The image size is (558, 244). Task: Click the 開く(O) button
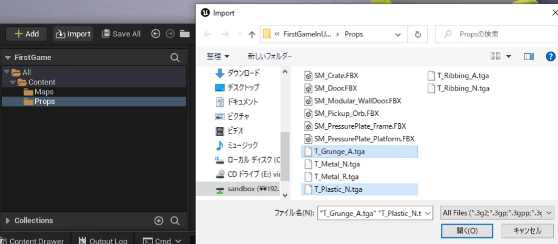(x=467, y=231)
